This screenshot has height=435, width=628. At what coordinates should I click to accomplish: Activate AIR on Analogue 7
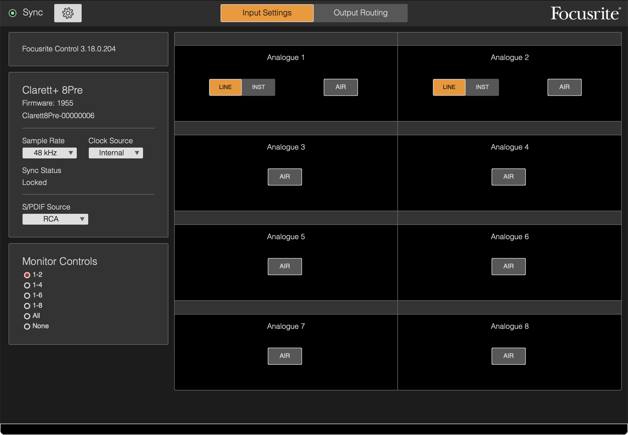coord(285,356)
